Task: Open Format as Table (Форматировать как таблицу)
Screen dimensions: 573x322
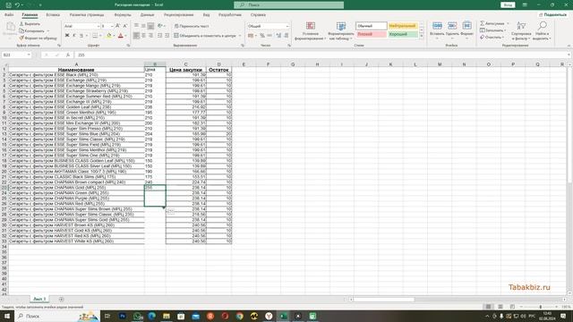Action: (340, 30)
